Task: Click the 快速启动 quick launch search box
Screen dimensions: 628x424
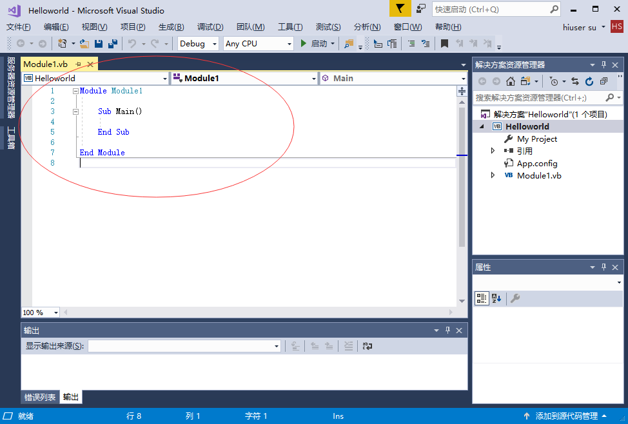Action: point(496,9)
